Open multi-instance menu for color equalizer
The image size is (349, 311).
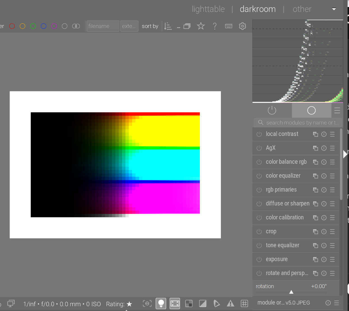pos(315,176)
